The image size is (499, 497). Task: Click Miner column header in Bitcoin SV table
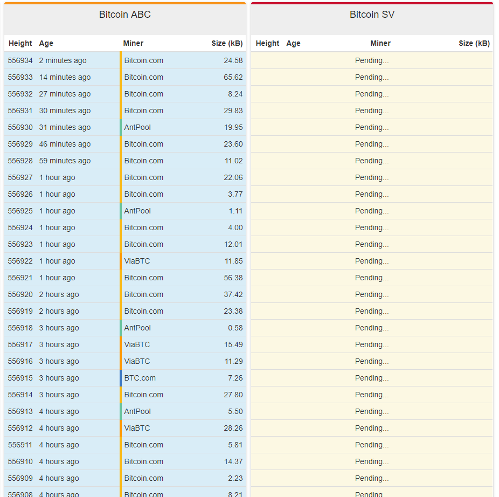[x=380, y=43]
